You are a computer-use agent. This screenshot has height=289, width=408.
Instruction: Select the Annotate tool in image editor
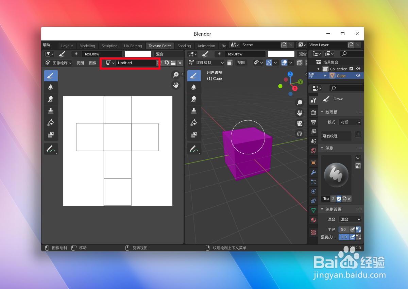point(51,149)
